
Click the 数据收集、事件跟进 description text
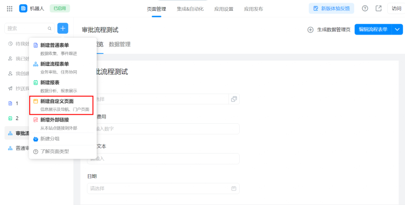click(59, 54)
